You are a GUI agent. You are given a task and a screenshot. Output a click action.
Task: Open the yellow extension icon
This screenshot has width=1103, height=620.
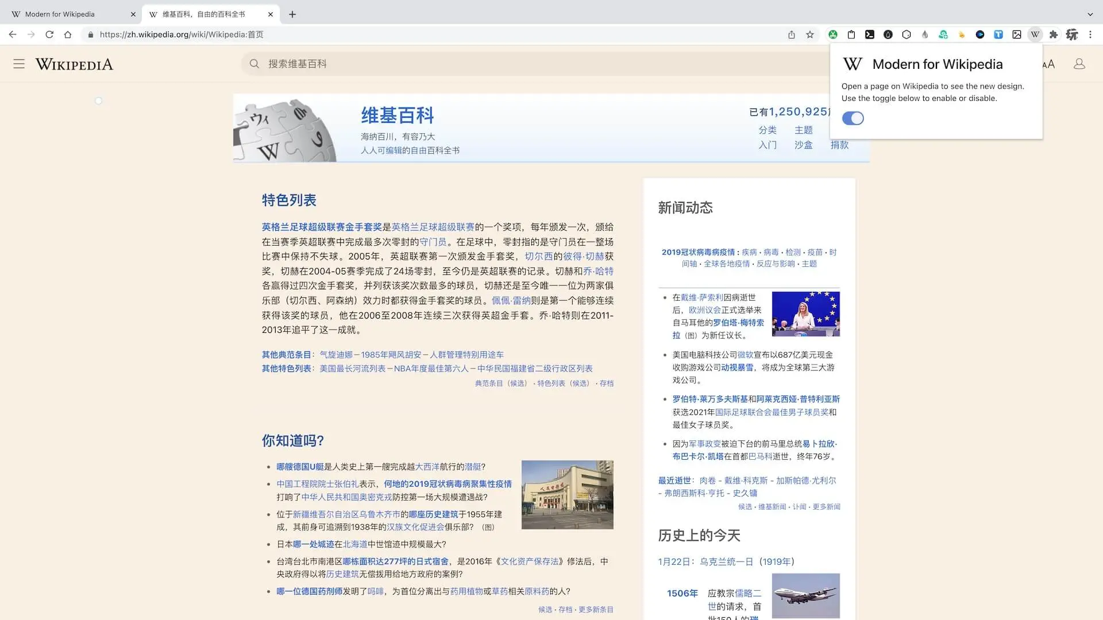962,34
